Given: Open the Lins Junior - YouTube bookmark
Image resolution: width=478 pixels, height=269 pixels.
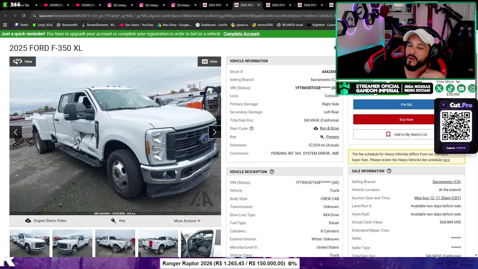Looking at the screenshot, I should 137,25.
